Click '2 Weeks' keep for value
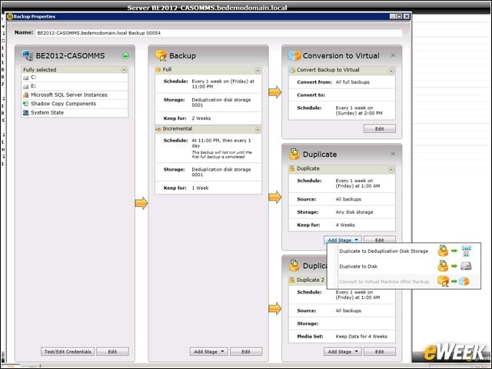Screen dimensions: 492x369 [x=201, y=118]
